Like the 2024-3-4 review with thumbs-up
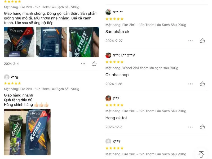 click(x=94, y=64)
